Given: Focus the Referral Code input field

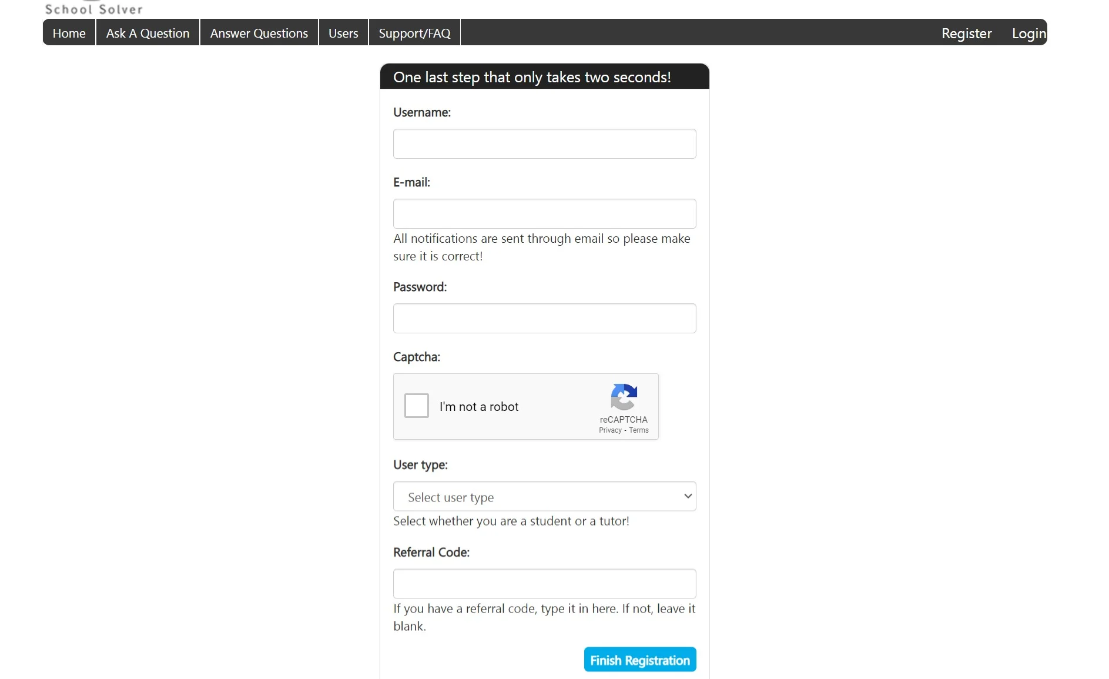Looking at the screenshot, I should [x=544, y=583].
